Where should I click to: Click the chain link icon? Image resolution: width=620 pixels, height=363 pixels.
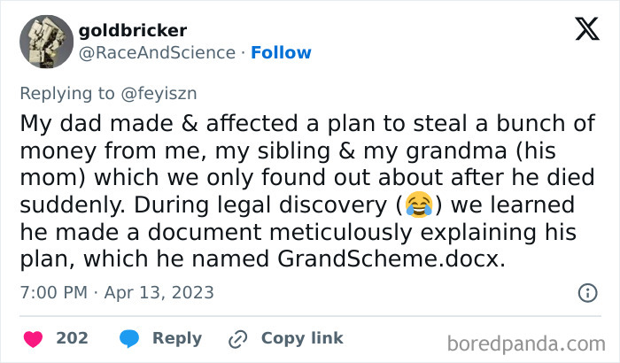coord(237,338)
